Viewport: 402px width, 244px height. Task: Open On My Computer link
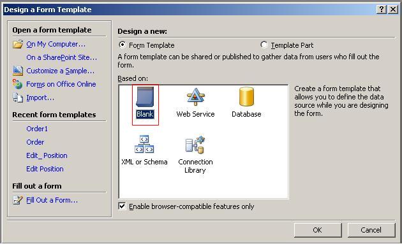click(x=56, y=44)
